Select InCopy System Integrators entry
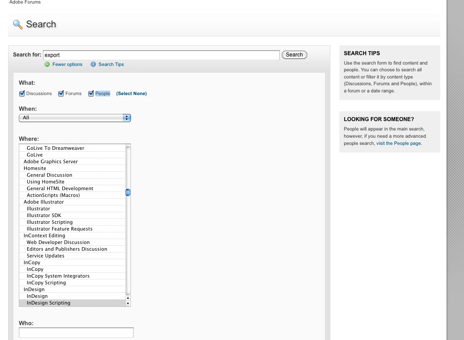 tap(73, 276)
